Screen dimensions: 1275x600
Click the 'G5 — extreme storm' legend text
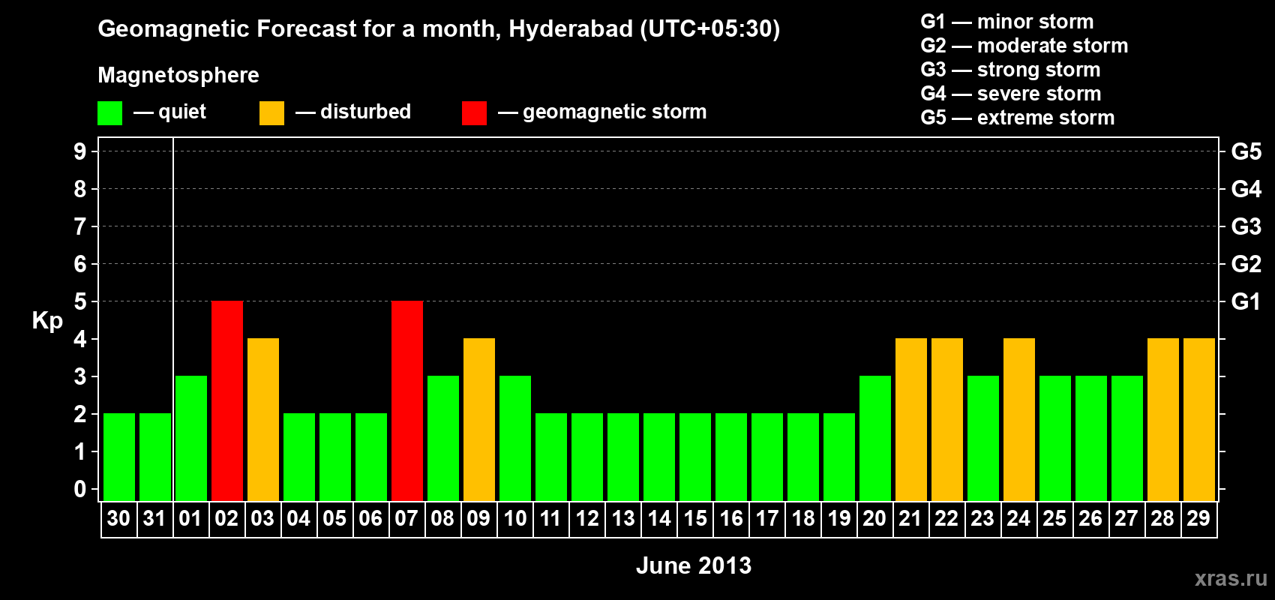click(1018, 118)
